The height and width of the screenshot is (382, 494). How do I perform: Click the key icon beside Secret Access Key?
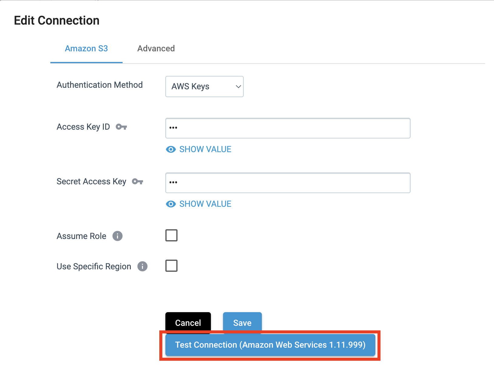pos(137,182)
